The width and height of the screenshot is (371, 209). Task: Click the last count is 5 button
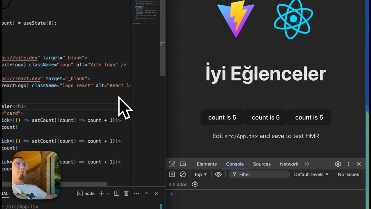(309, 117)
